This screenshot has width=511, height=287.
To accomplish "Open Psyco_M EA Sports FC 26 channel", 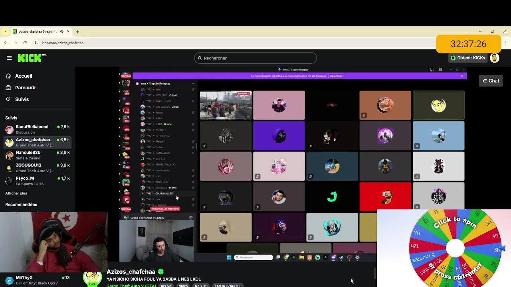I will [38, 181].
